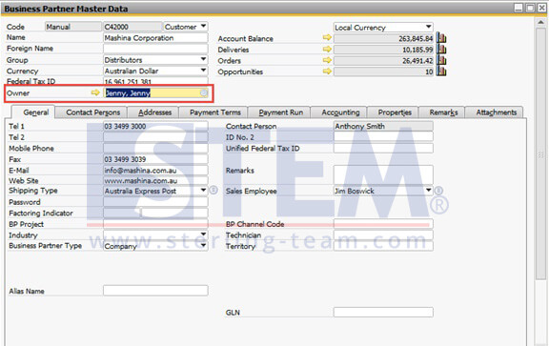This screenshot has height=346, width=549.
Task: Open Account Balance link arrow
Action: (327, 37)
